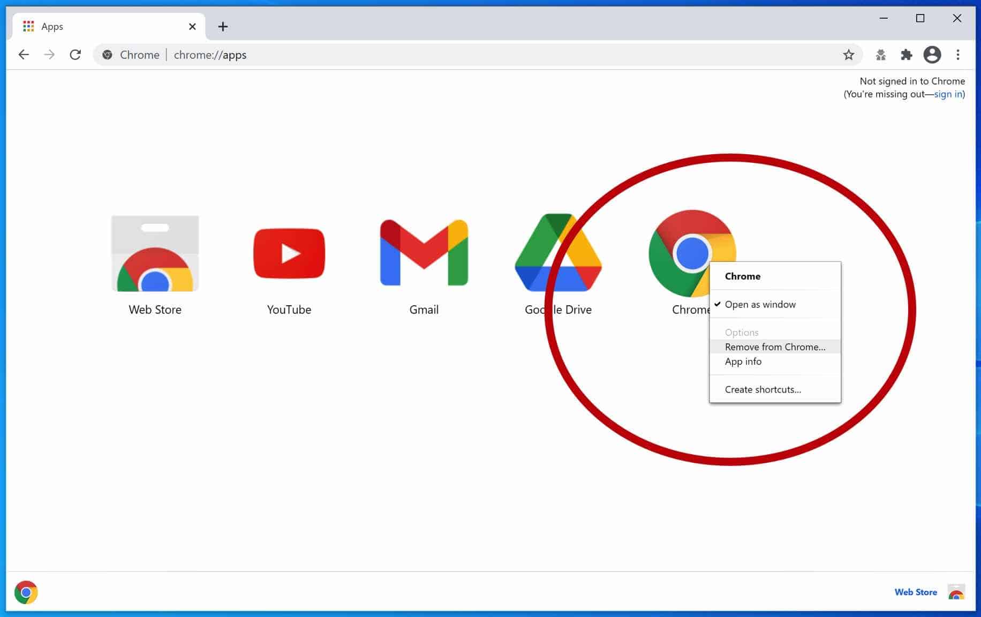The image size is (981, 617).
Task: Open the profile avatar menu
Action: tap(932, 55)
